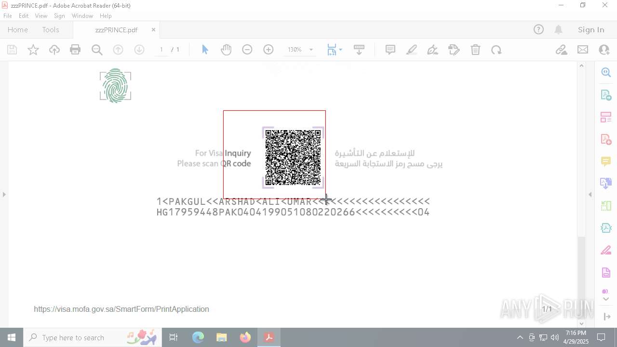Viewport: 617px width, 347px height.
Task: Select the arrow Selection tool
Action: click(x=205, y=50)
